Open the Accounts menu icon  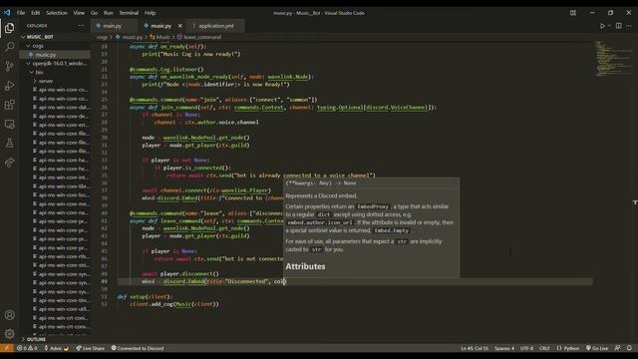(9, 315)
